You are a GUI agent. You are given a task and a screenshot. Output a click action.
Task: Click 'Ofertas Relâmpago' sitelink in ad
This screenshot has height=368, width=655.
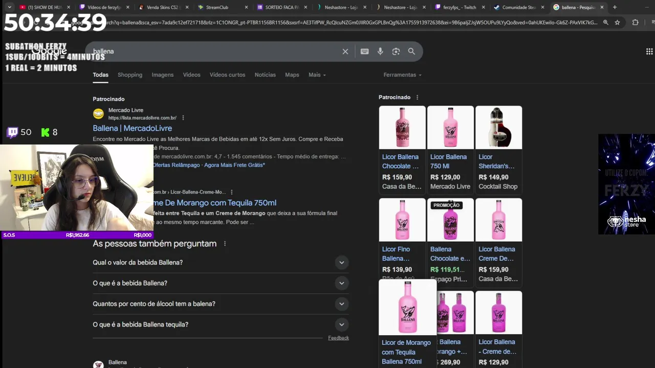point(177,165)
